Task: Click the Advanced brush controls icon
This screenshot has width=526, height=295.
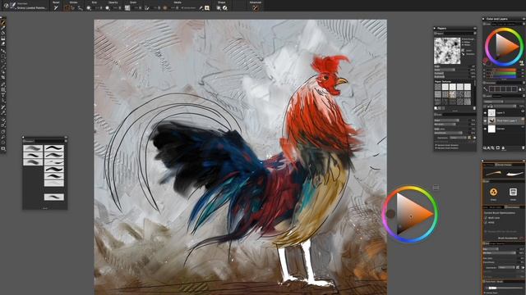Action: 256,7
